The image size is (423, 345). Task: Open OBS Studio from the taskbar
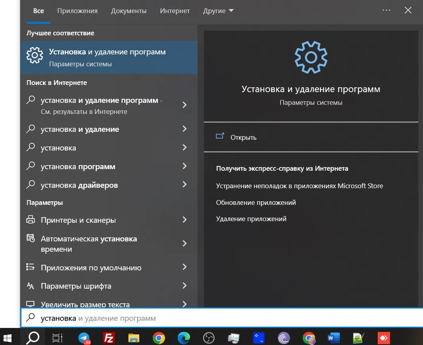tap(209, 338)
